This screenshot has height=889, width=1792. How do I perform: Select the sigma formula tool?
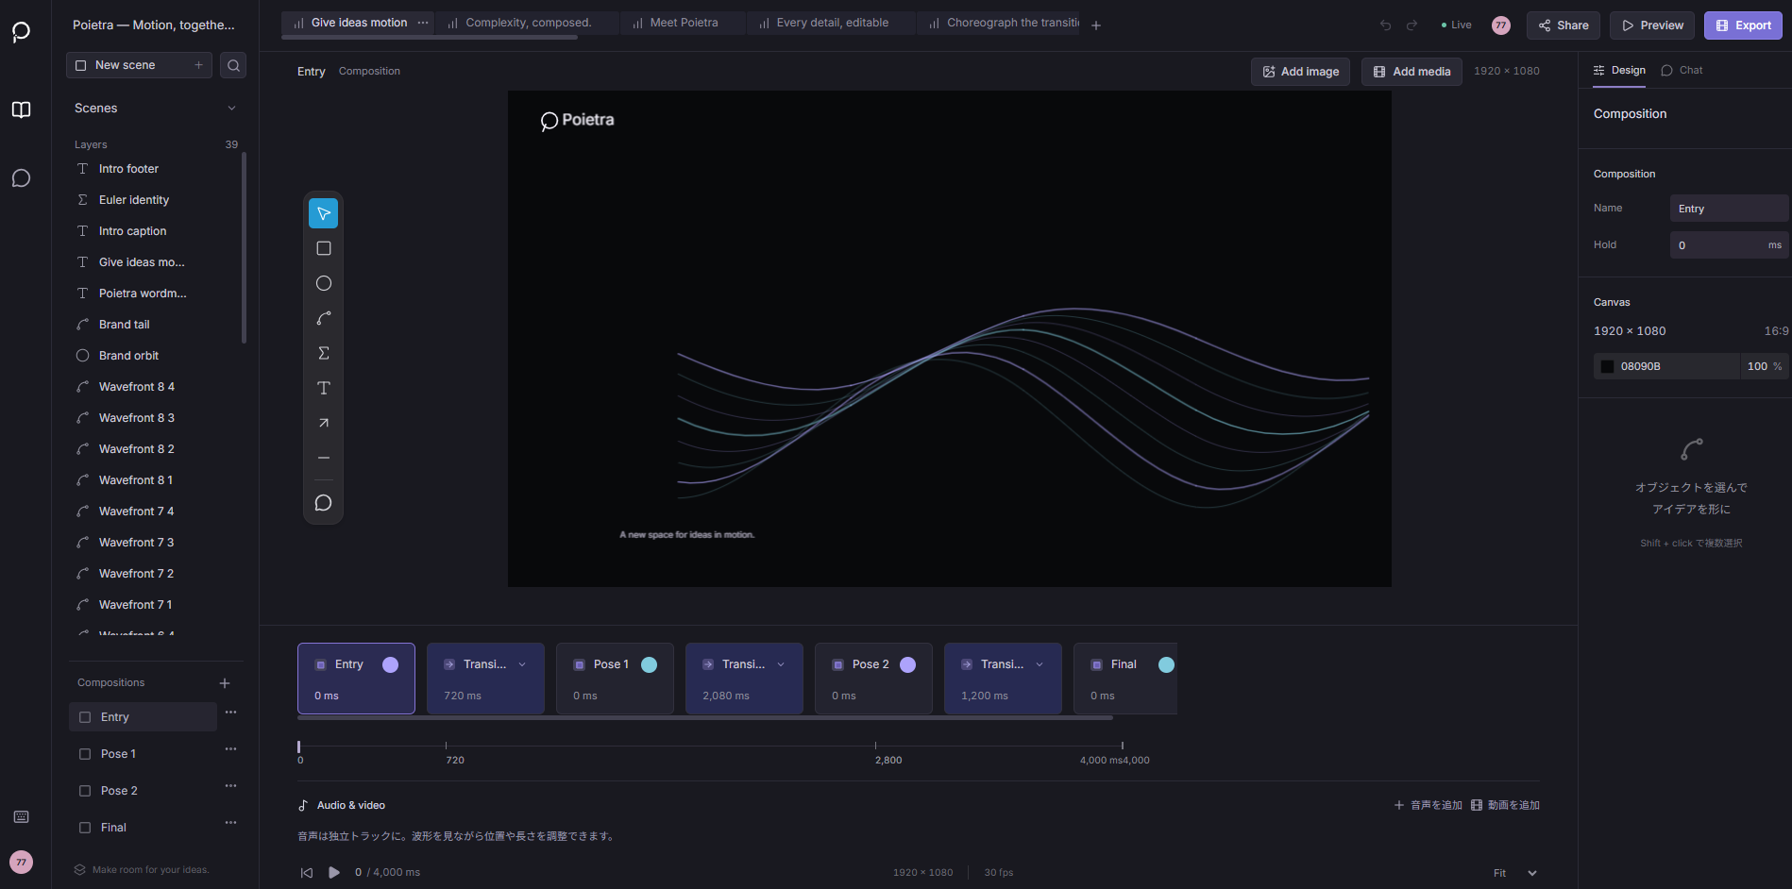tap(324, 353)
